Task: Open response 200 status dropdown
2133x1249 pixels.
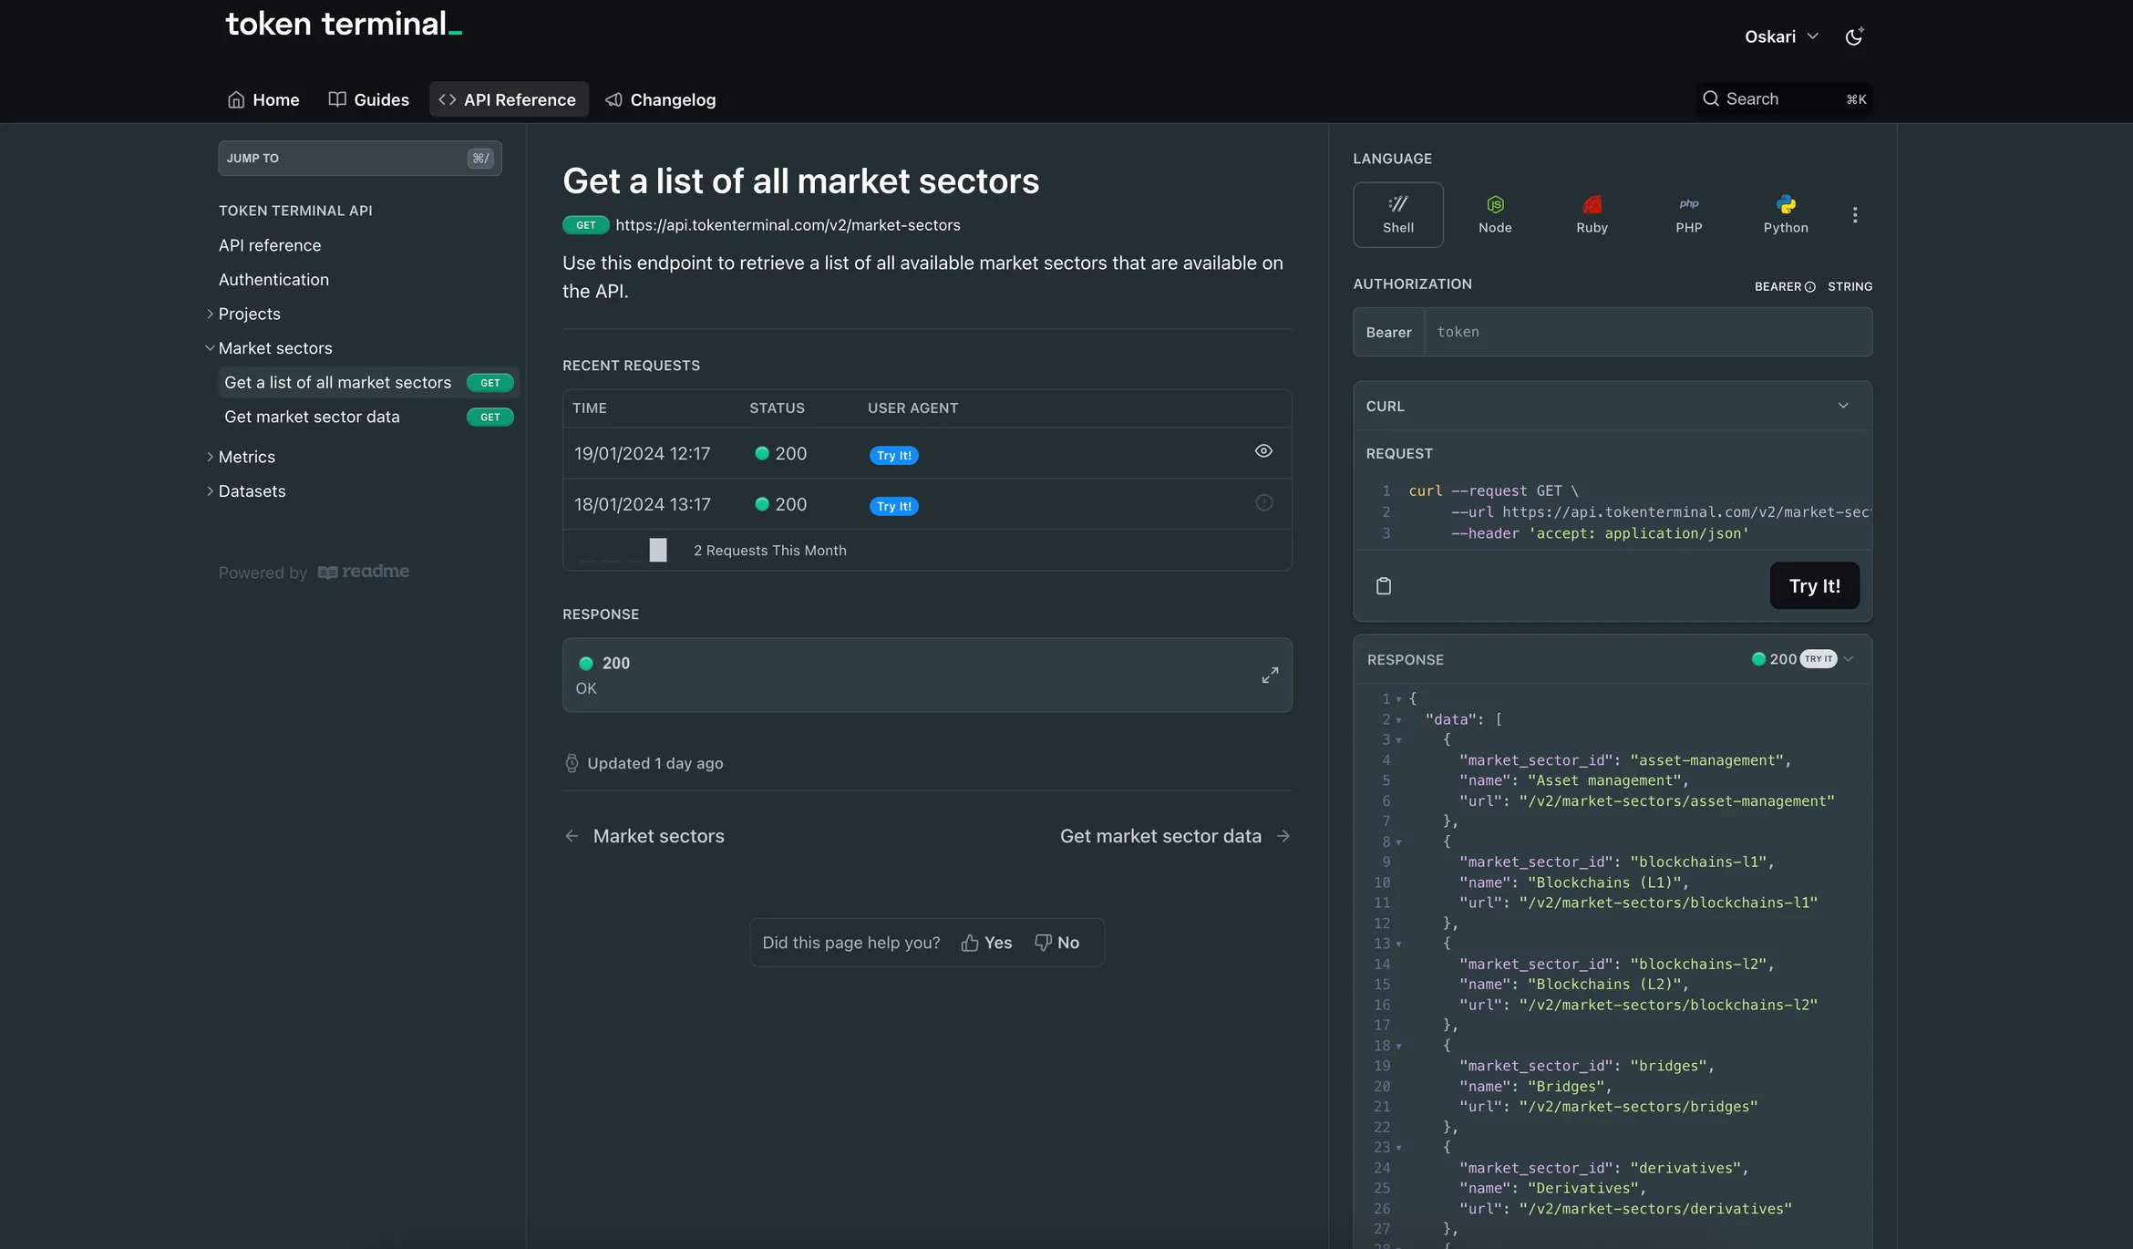Action: pos(1802,659)
